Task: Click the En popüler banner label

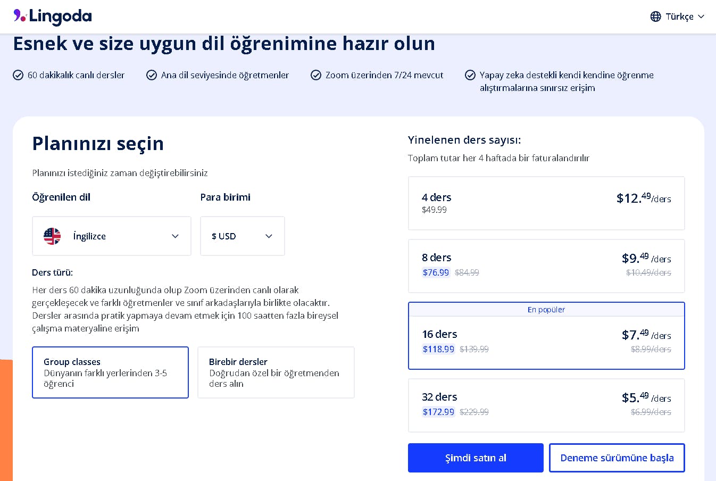Action: (546, 310)
